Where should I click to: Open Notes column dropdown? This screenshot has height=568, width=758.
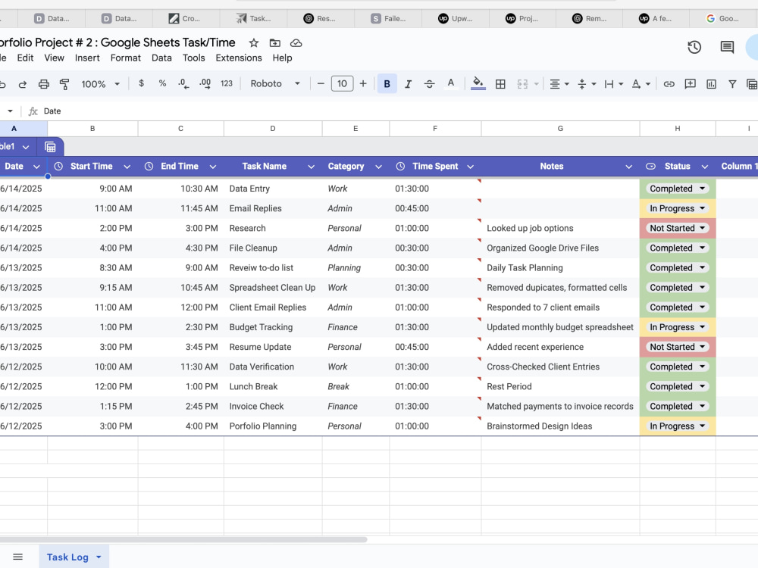point(628,167)
